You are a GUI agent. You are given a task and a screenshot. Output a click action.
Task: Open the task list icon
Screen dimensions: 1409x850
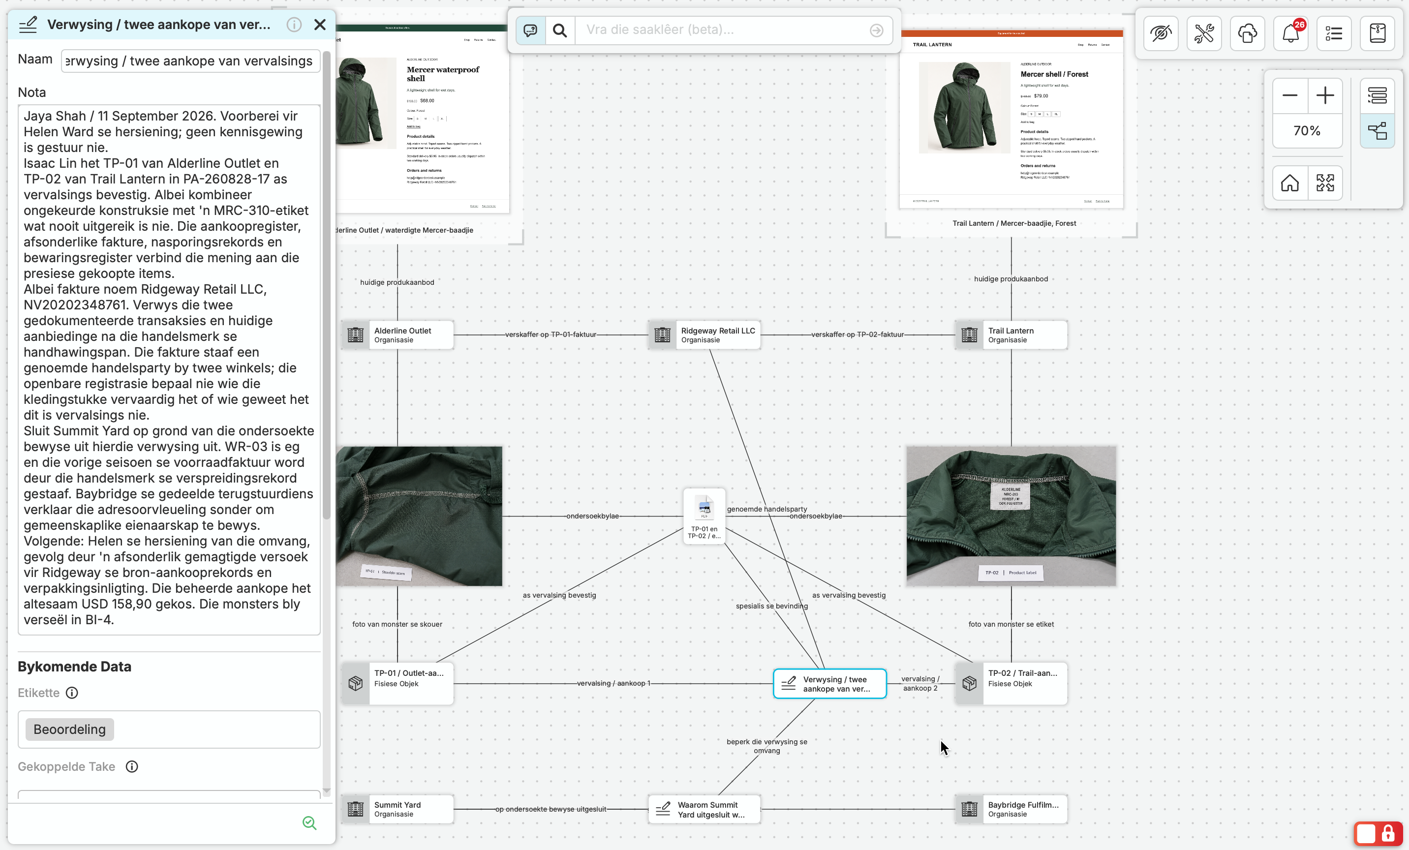1334,33
